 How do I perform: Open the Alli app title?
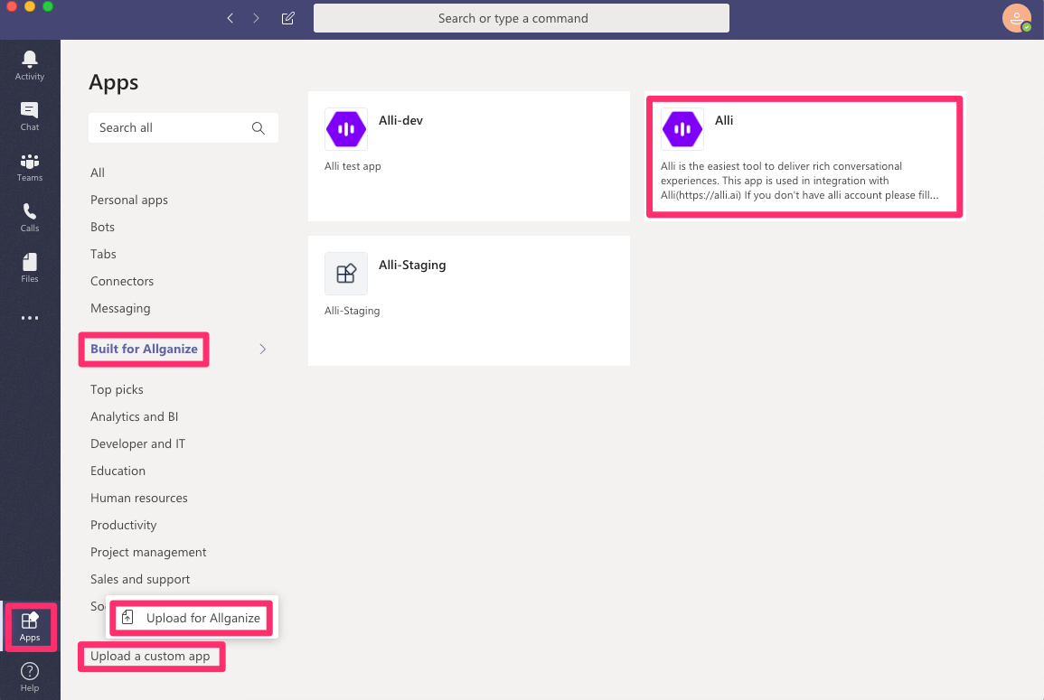click(x=724, y=120)
